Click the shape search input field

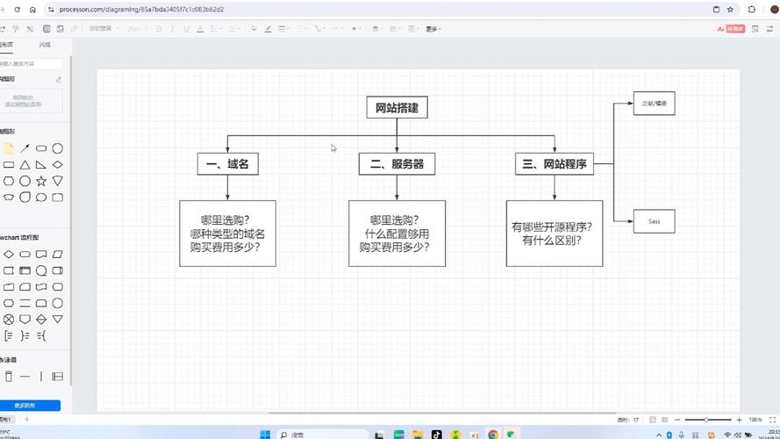pos(31,64)
